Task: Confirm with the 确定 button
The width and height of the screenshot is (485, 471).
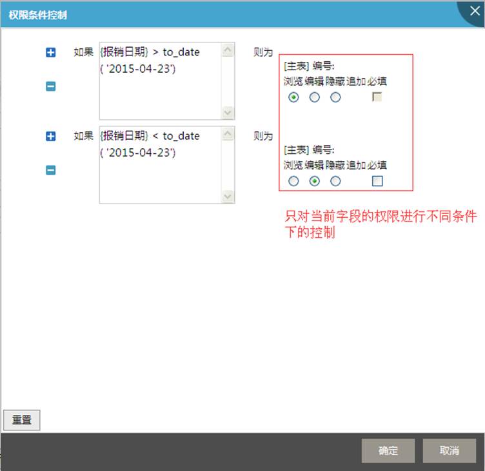Action: click(388, 450)
